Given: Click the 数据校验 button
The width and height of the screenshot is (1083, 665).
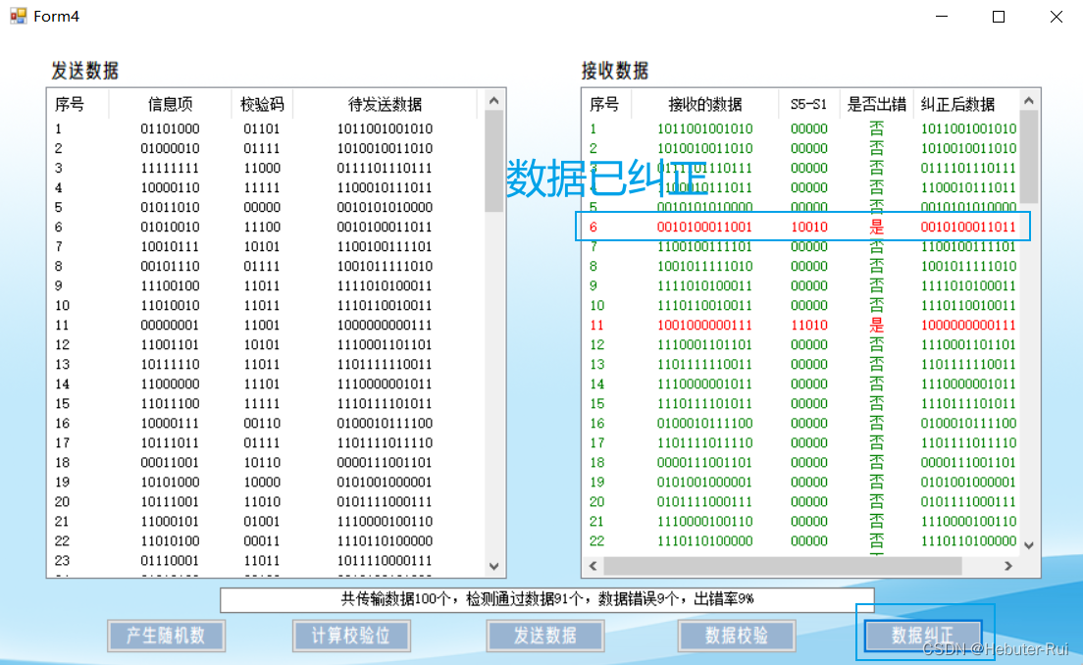Looking at the screenshot, I should click(x=737, y=636).
